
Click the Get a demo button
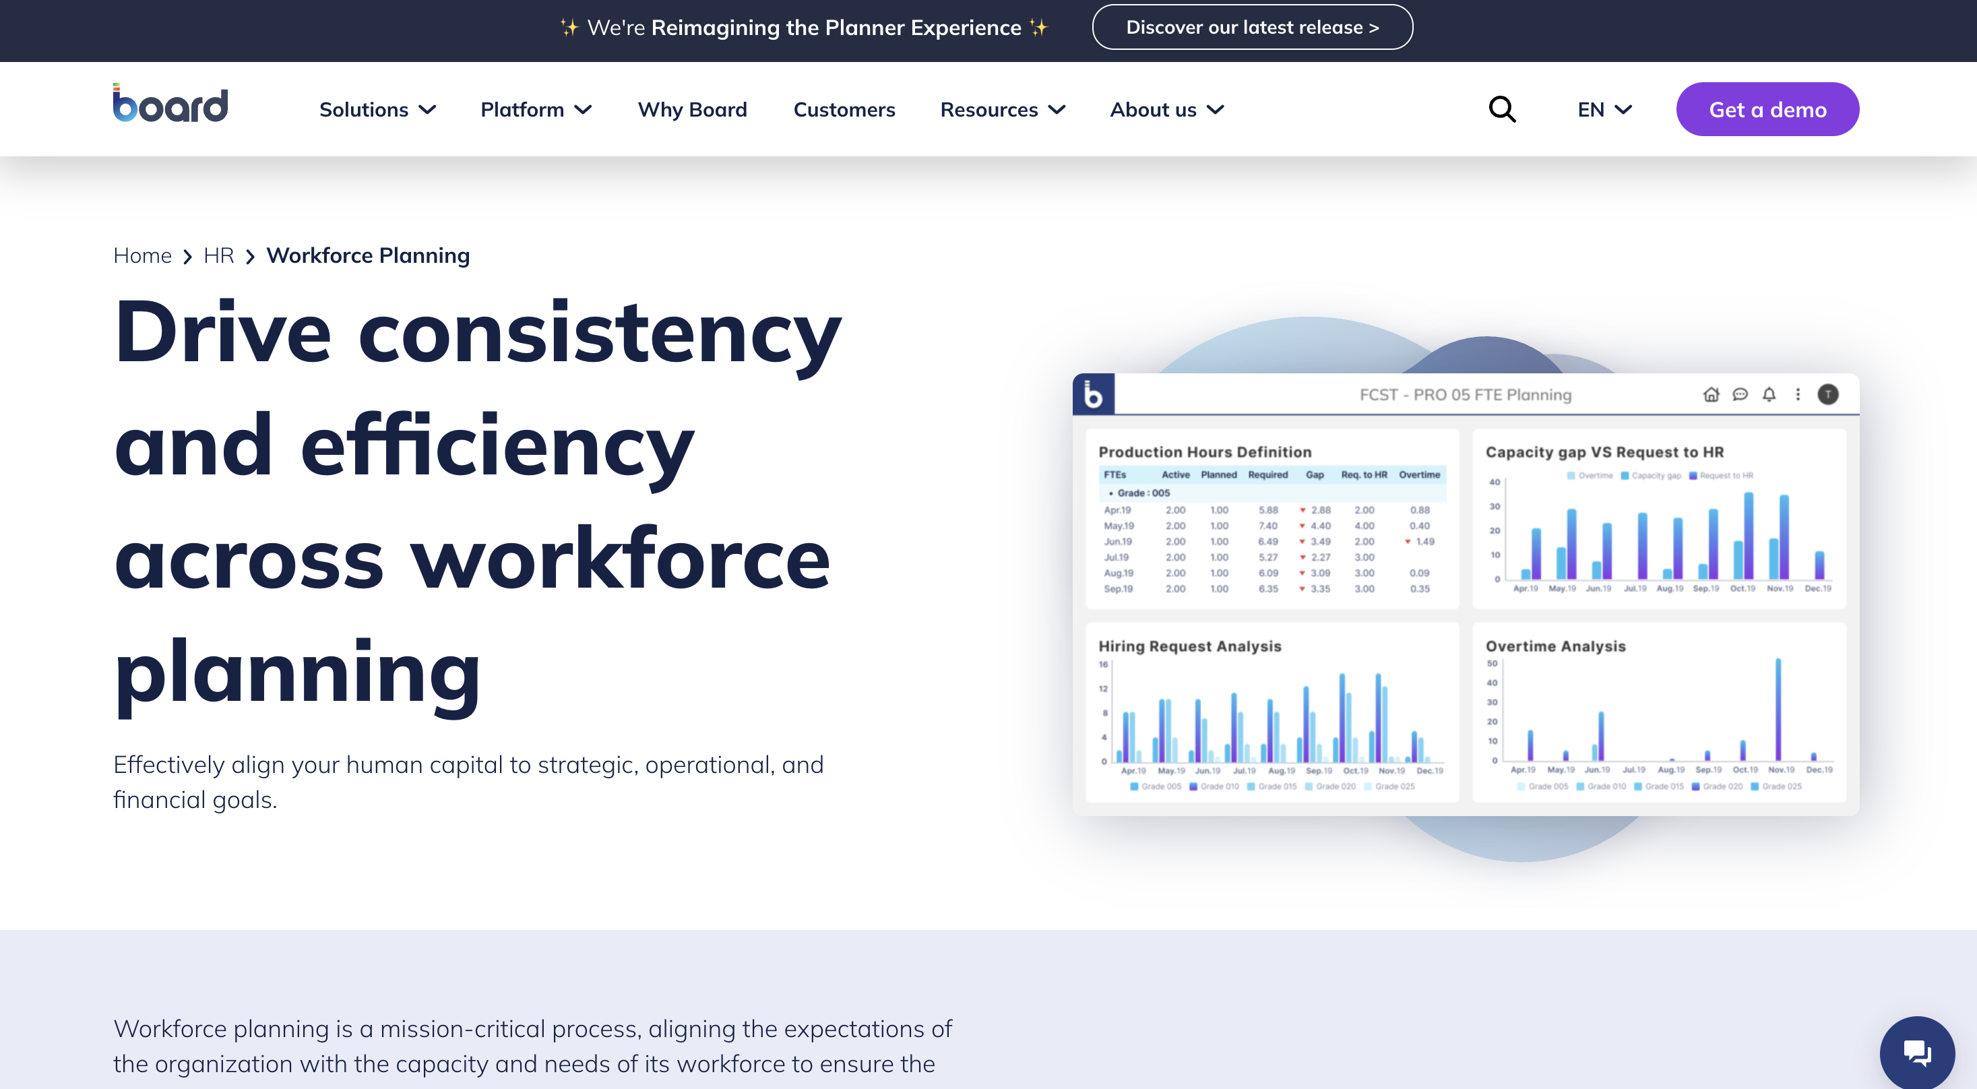point(1767,110)
